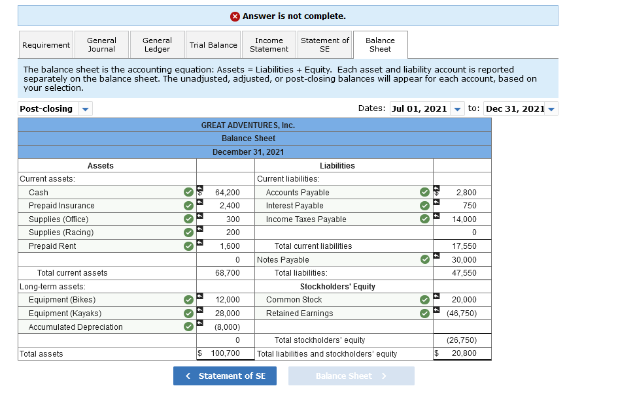The width and height of the screenshot is (635, 403).
Task: Click the Total current assets value 68,700
Action: (x=227, y=273)
